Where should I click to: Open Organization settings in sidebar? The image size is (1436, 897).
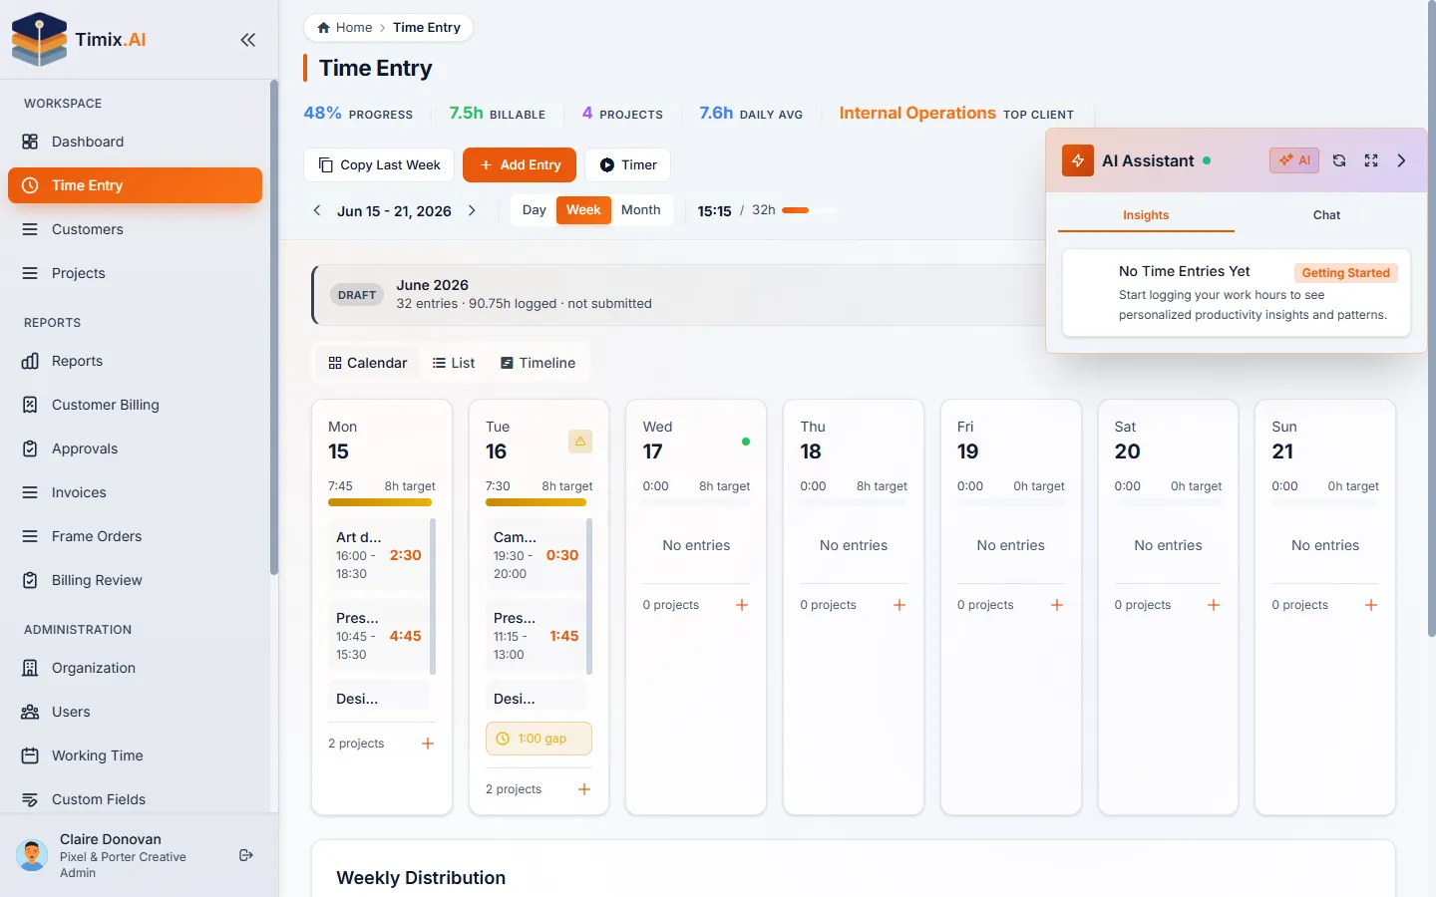coord(135,668)
